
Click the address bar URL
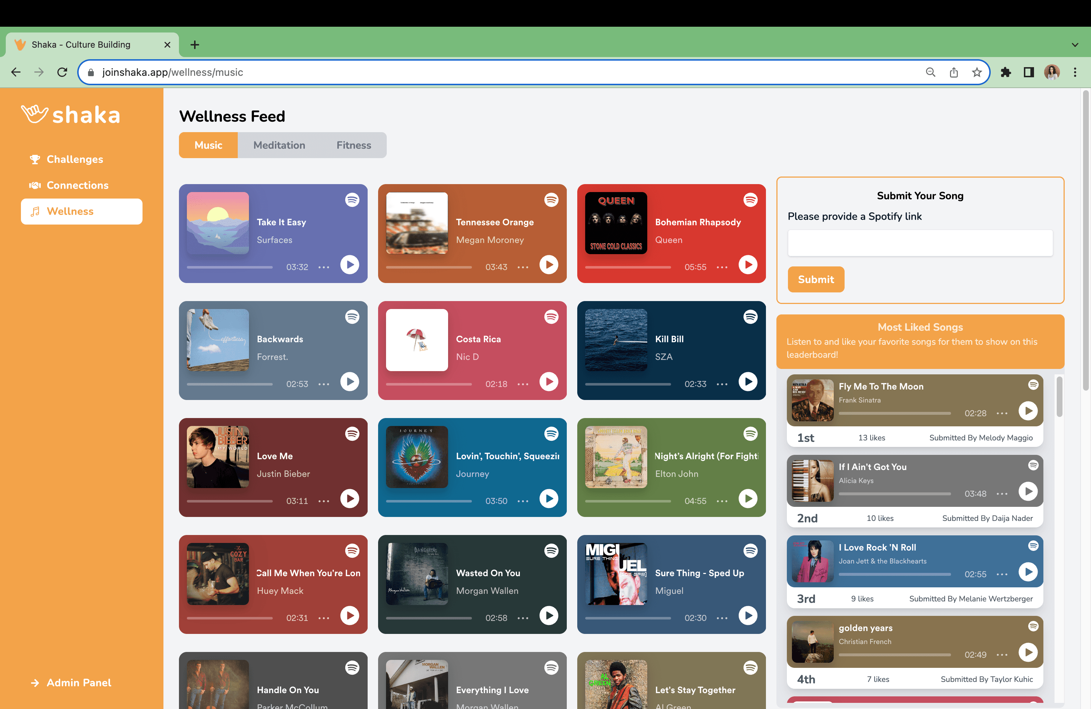tap(173, 73)
